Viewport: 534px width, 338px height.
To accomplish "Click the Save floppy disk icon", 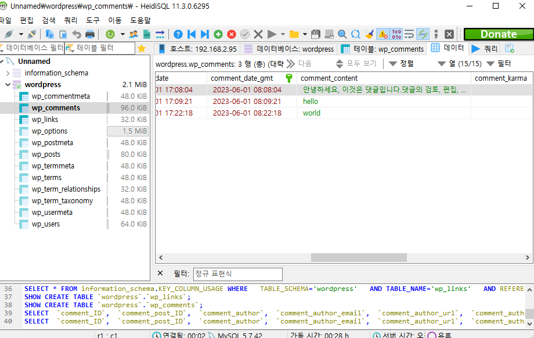I will click(316, 34).
